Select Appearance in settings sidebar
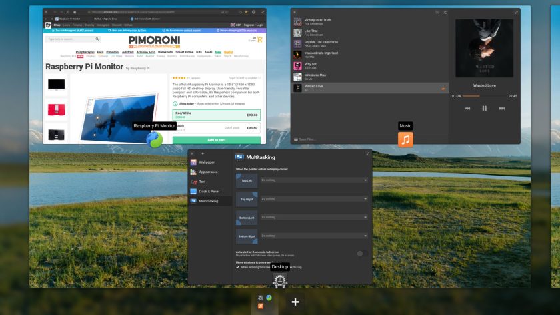 tap(209, 172)
